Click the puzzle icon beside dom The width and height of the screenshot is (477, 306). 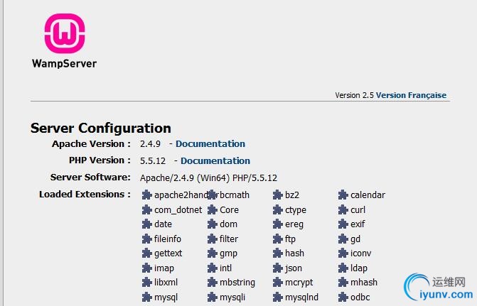213,224
